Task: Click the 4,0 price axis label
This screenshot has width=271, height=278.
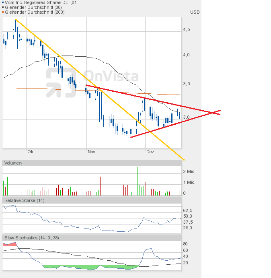Action: coord(186,55)
